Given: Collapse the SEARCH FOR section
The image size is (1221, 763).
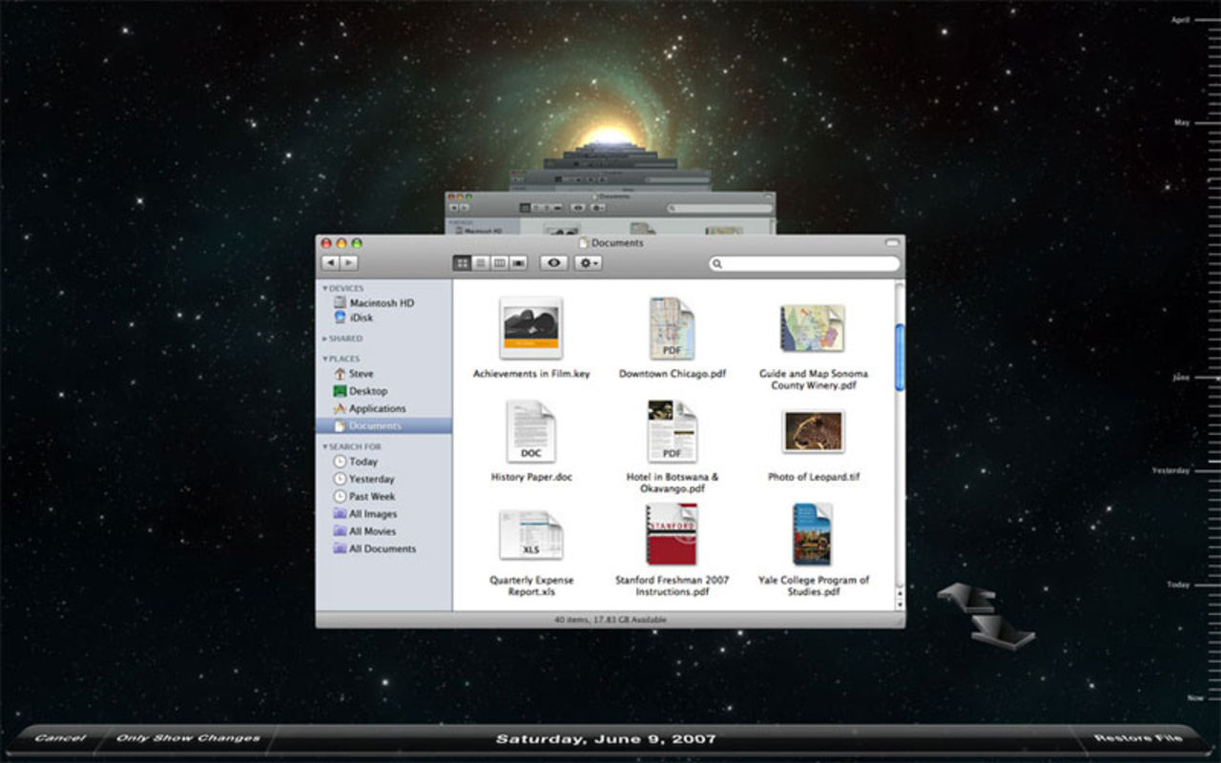Looking at the screenshot, I should pyautogui.click(x=324, y=445).
